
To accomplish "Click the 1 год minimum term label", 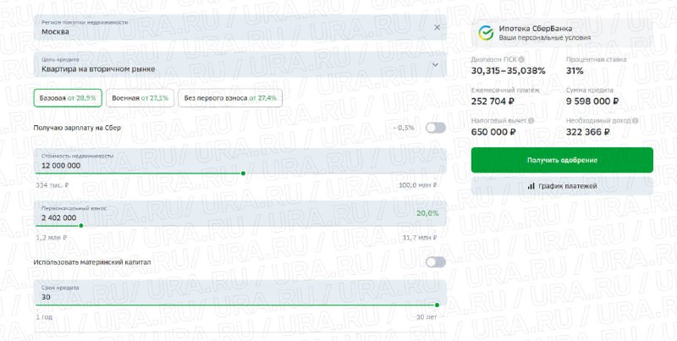I will click(x=44, y=317).
